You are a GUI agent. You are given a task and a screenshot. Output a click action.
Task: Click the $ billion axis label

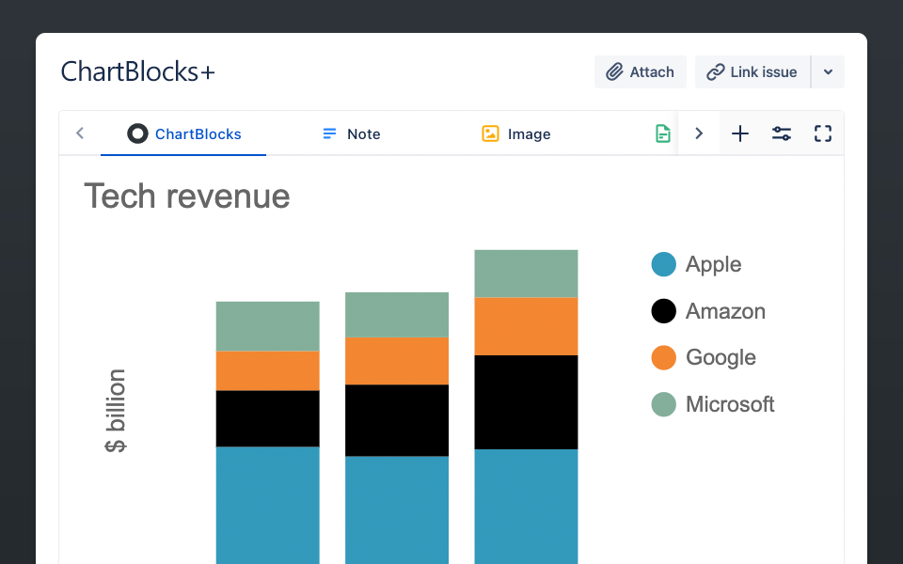click(115, 411)
